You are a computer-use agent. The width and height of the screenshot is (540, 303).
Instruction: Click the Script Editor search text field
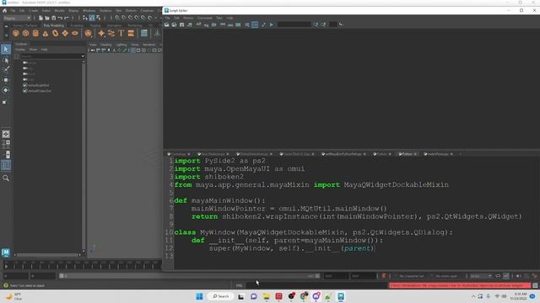coord(294,24)
